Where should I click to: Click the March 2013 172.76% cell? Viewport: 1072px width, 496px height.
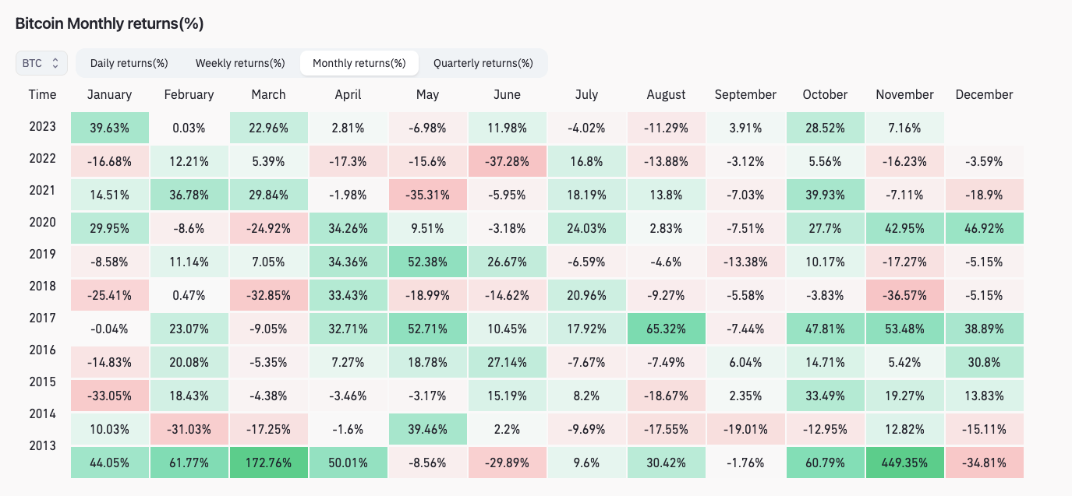(x=268, y=463)
